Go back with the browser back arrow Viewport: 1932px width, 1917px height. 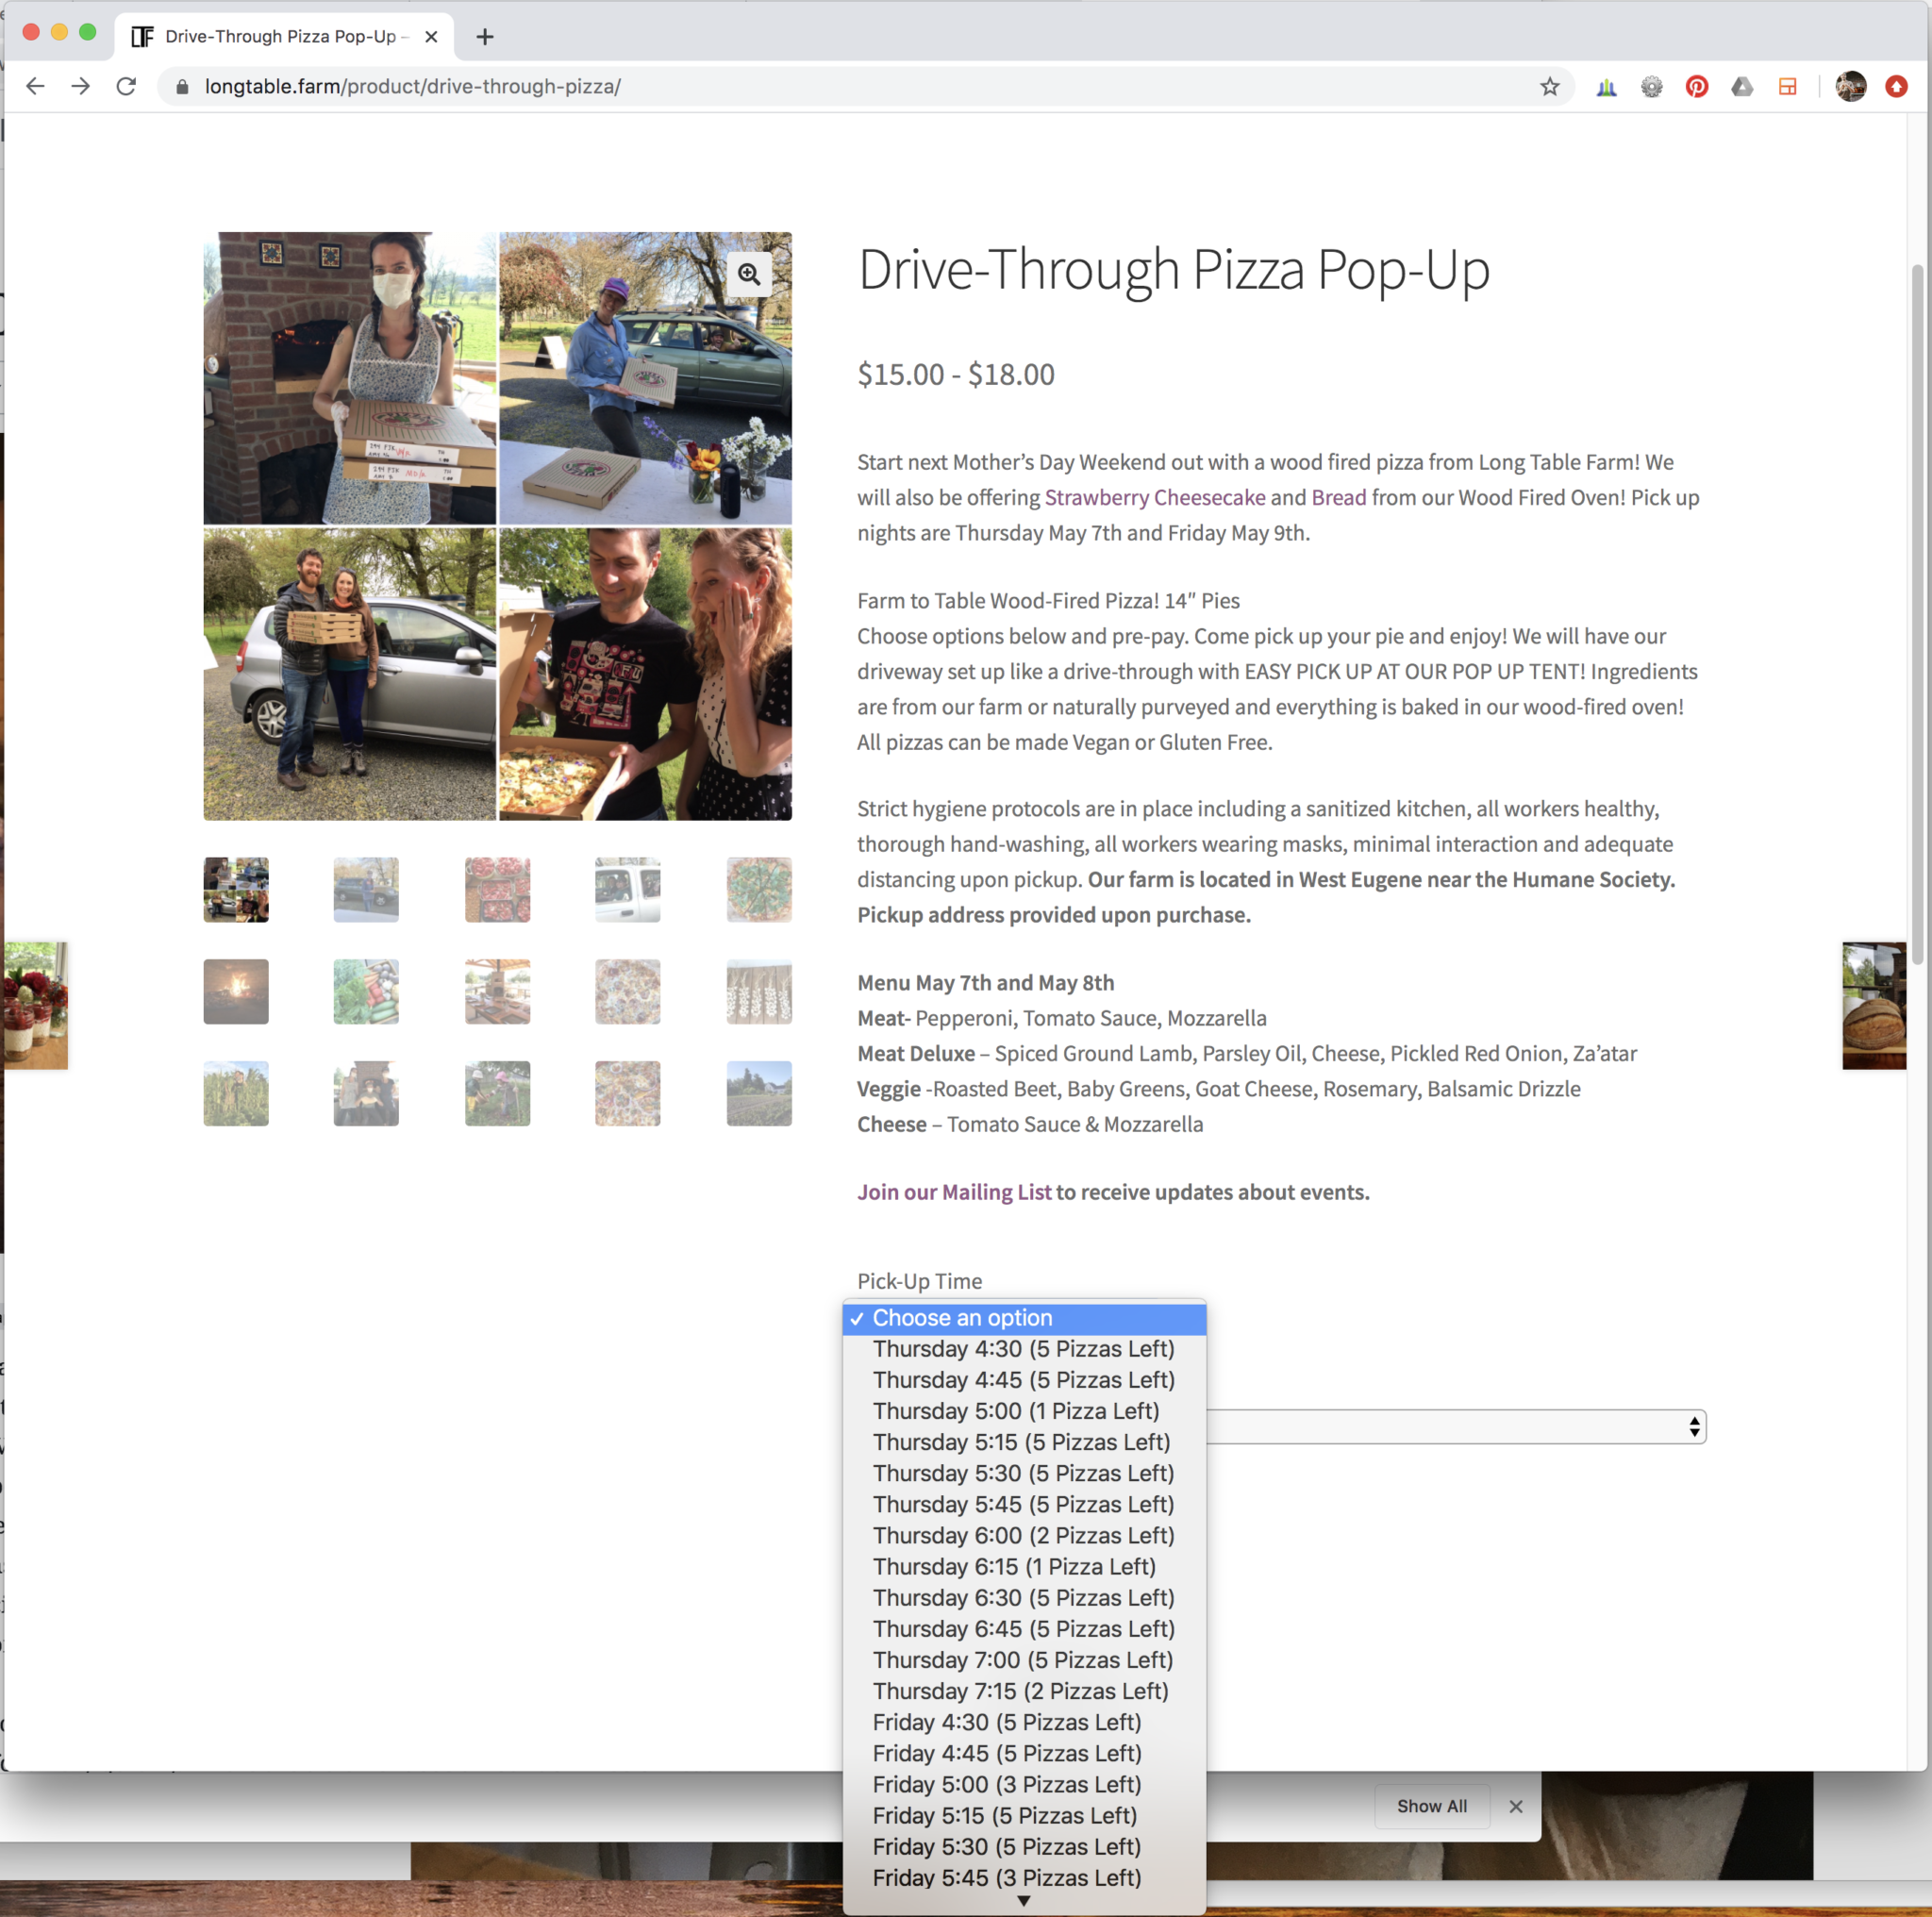point(35,87)
